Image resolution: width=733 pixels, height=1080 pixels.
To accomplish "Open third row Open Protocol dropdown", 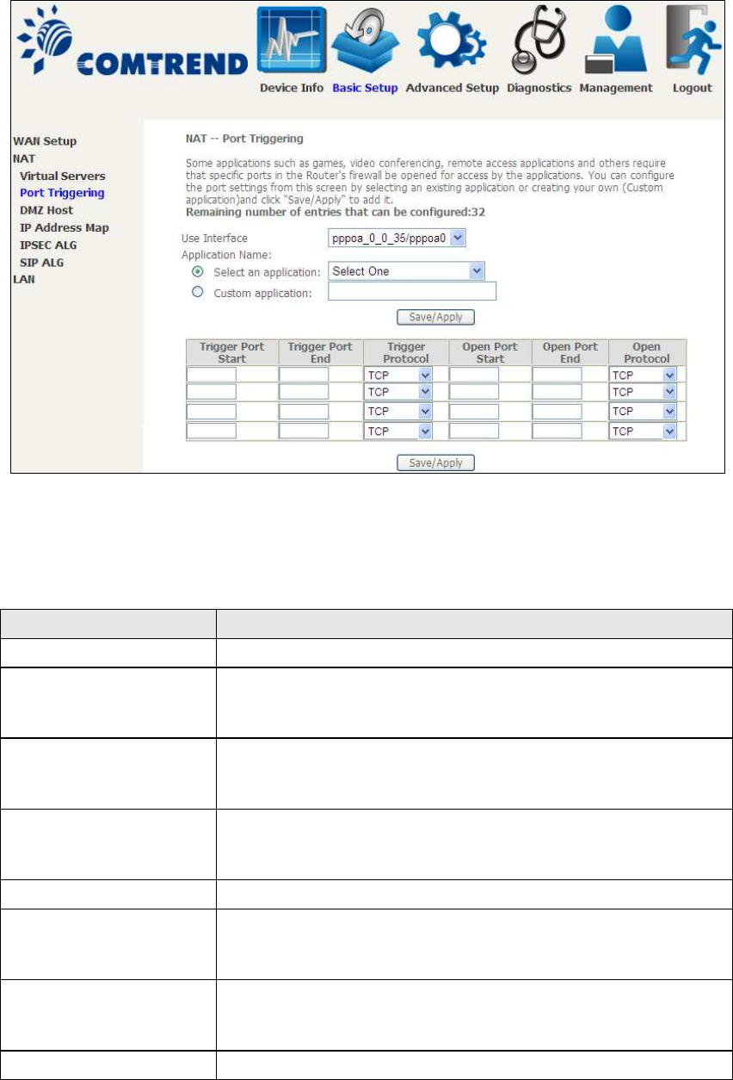I will (x=643, y=412).
